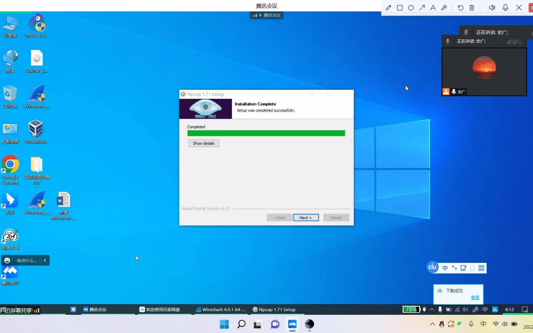Open the volume tray icon
Image resolution: width=533 pixels, height=333 pixels.
click(505, 324)
